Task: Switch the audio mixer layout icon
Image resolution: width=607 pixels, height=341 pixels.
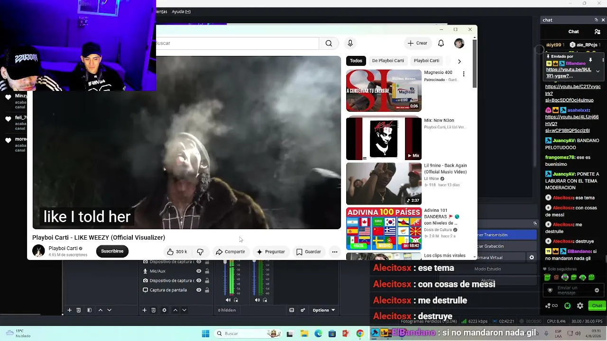Action: (292, 310)
